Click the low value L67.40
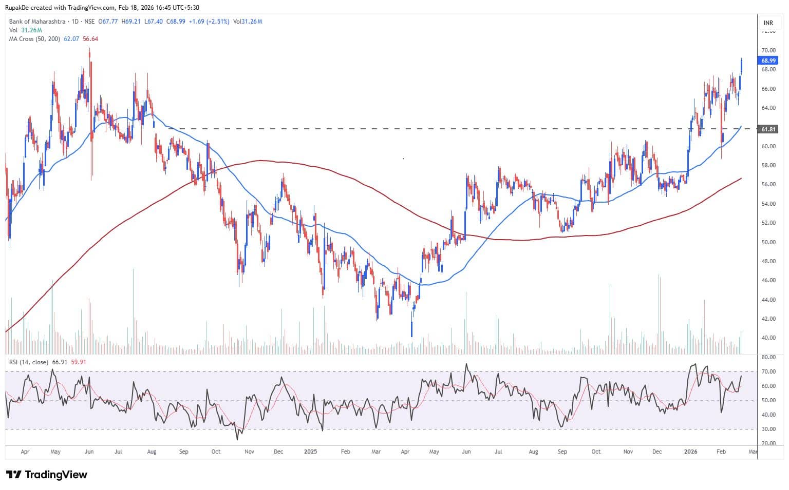Viewport: 789px width, 490px height. click(x=154, y=22)
